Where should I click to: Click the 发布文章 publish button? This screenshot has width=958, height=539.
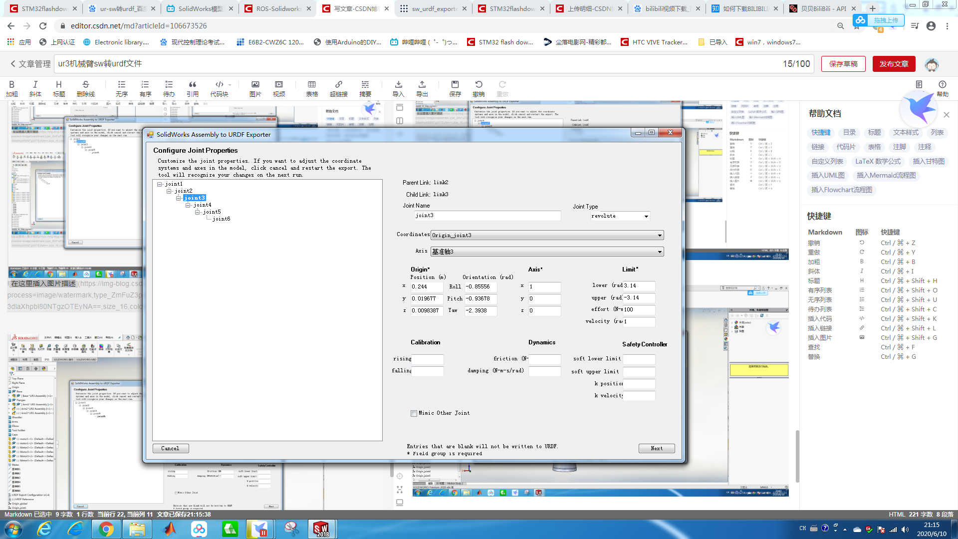pyautogui.click(x=894, y=64)
